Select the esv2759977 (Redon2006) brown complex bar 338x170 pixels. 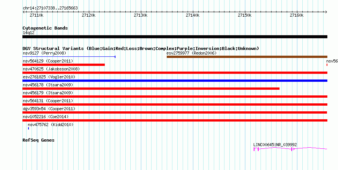(247, 57)
